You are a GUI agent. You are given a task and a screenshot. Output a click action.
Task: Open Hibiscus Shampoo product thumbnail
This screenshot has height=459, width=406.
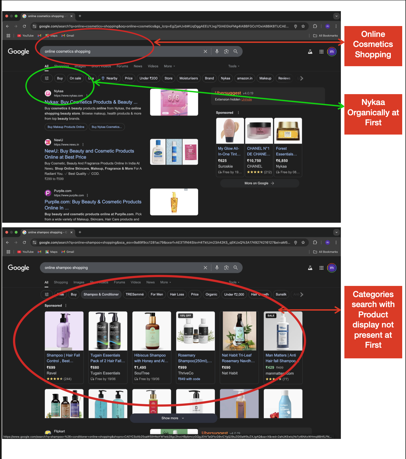click(x=152, y=331)
